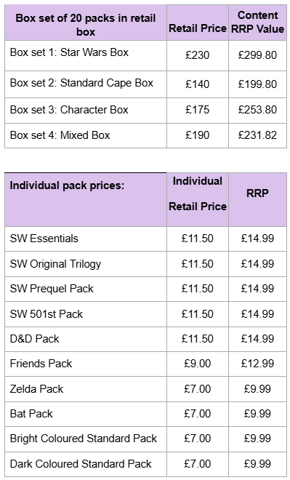Select the D&D Pack cell

[x=86, y=339]
